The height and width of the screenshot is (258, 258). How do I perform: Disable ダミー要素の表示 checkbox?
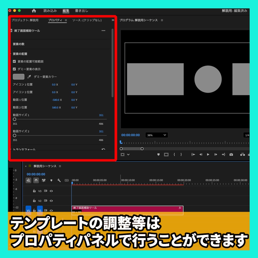[x=14, y=69]
